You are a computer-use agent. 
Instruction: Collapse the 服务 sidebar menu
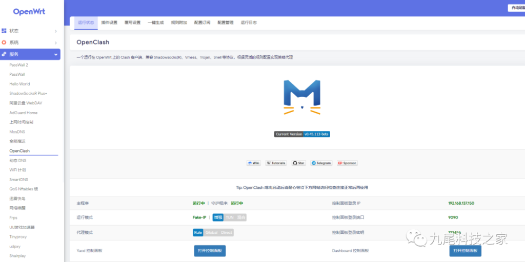pyautogui.click(x=30, y=54)
